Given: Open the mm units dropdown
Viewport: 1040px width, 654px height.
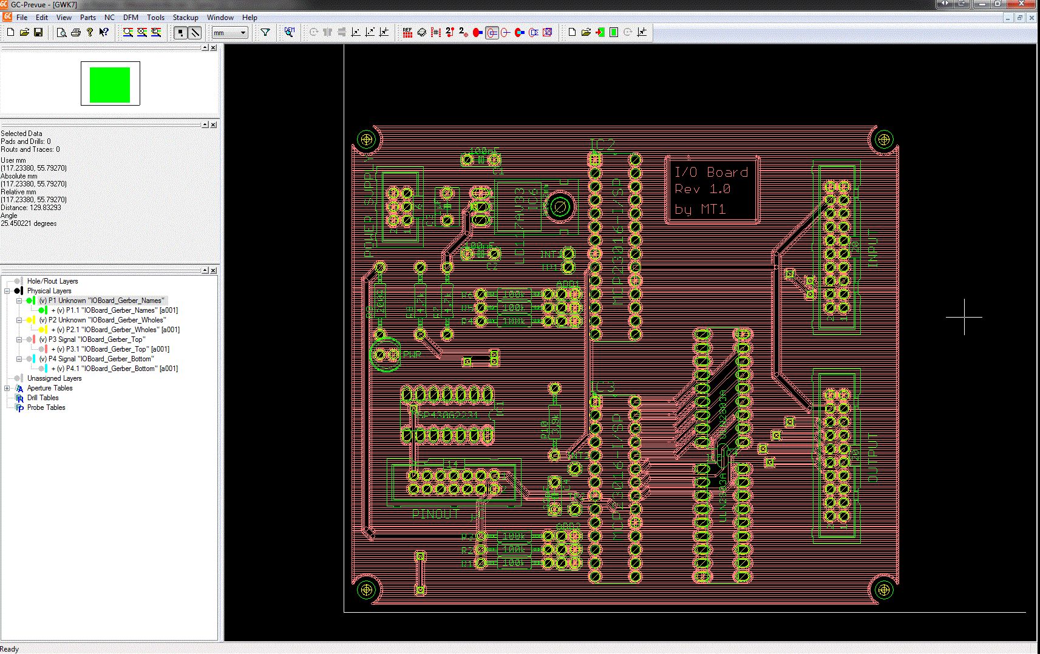Looking at the screenshot, I should [x=243, y=33].
